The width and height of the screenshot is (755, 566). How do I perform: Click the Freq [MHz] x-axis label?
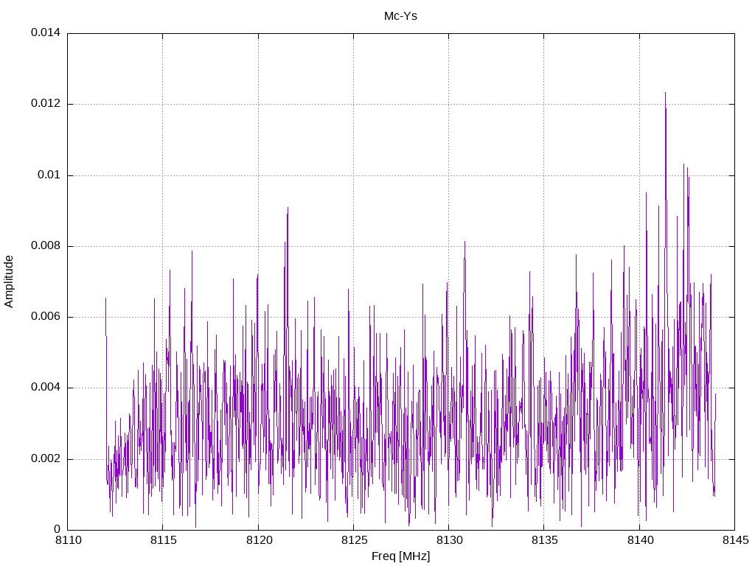pos(400,556)
